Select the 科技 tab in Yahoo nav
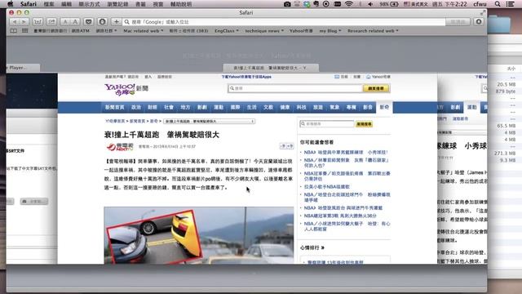This screenshot has width=522, height=294. (301, 107)
